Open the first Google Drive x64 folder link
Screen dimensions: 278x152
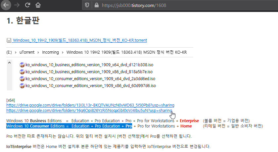(90, 105)
